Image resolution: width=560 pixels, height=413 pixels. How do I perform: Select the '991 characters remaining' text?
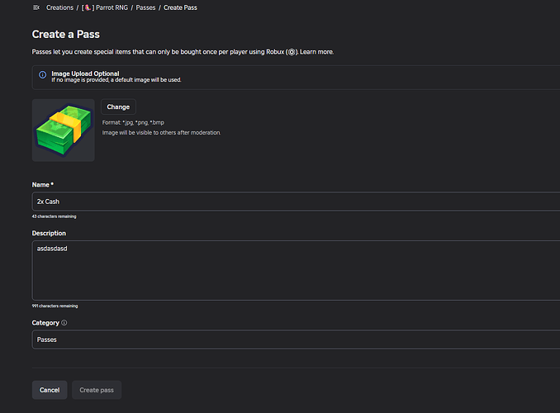coord(55,306)
